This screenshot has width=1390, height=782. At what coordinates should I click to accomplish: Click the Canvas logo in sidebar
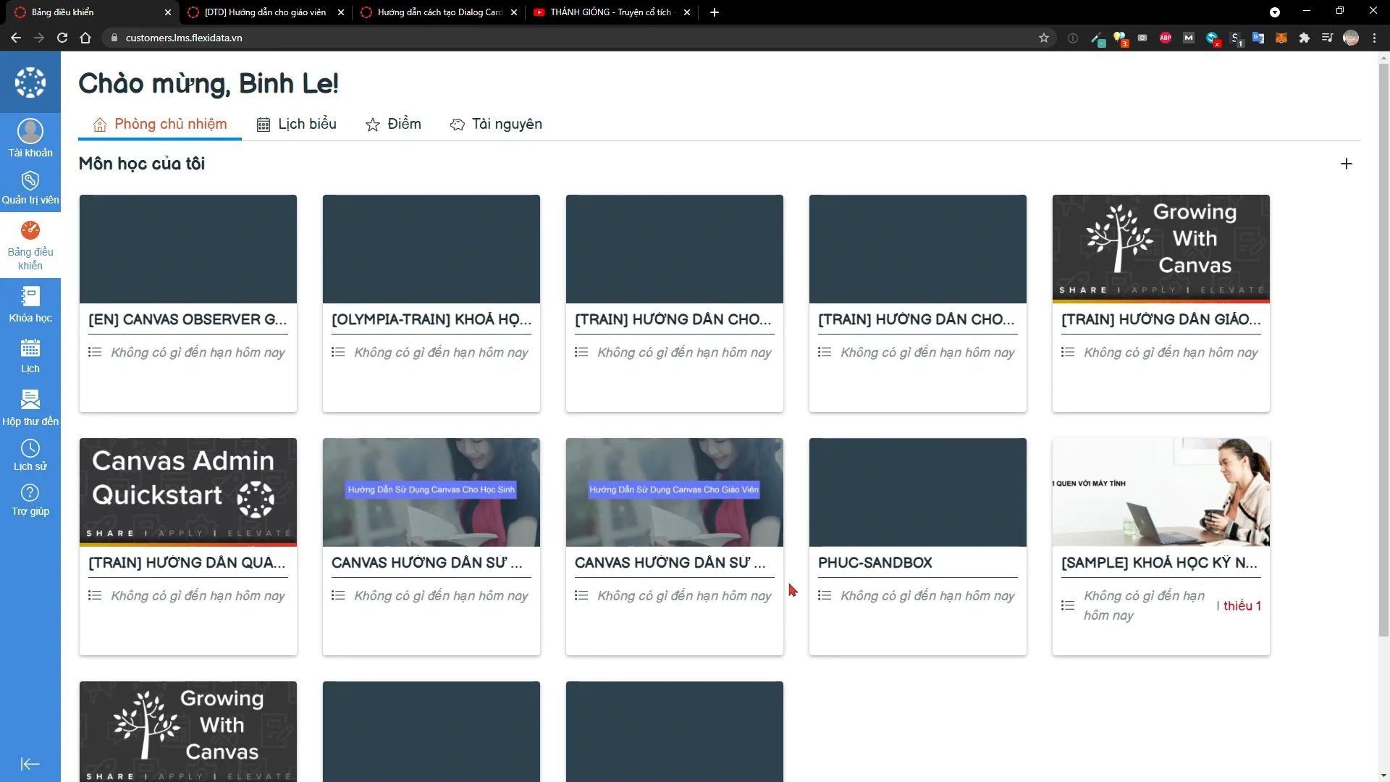30,83
